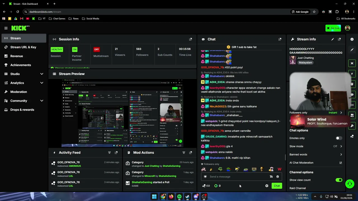358x201 pixels.
Task: Open the Moderation page
Action: tap(24, 92)
